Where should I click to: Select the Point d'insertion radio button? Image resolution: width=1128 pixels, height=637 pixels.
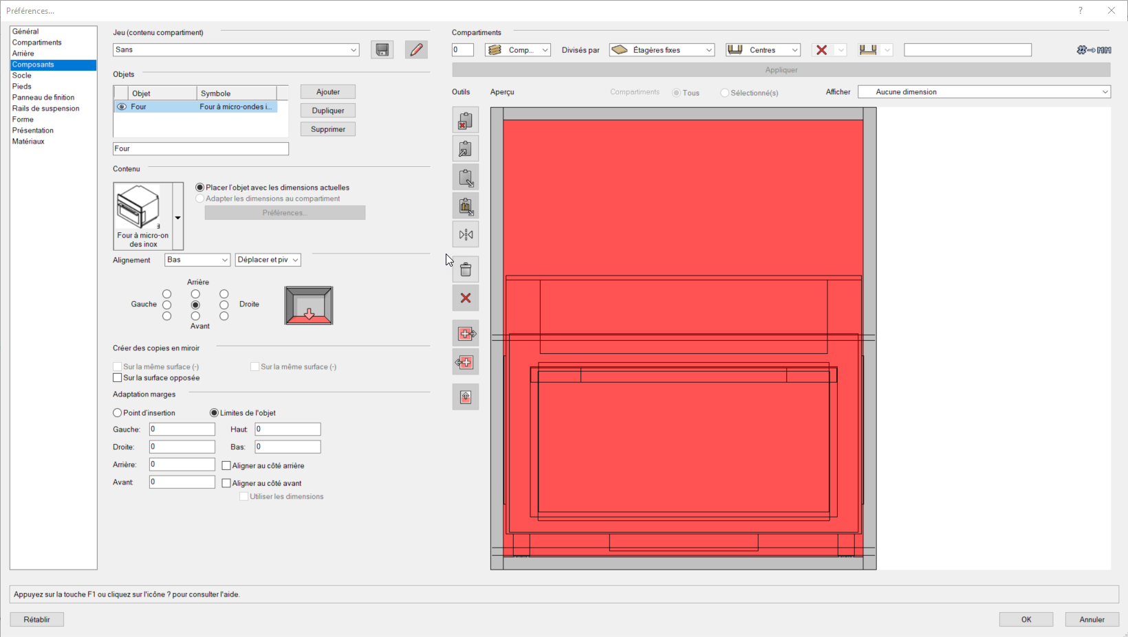coord(117,412)
